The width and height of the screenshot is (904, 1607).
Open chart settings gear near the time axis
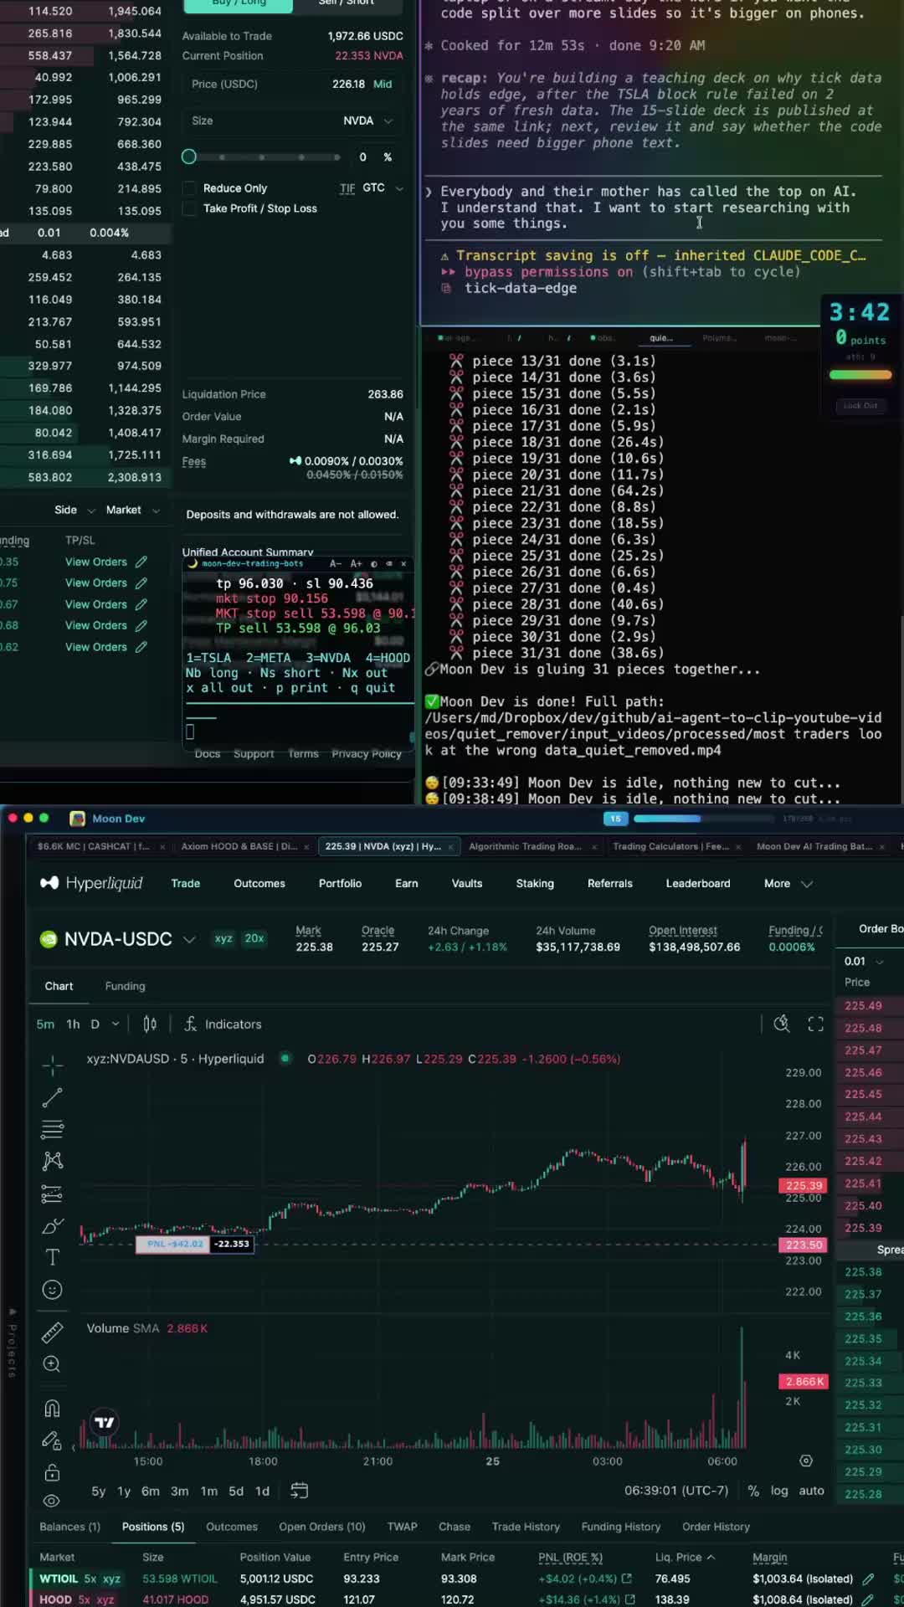[806, 1461]
